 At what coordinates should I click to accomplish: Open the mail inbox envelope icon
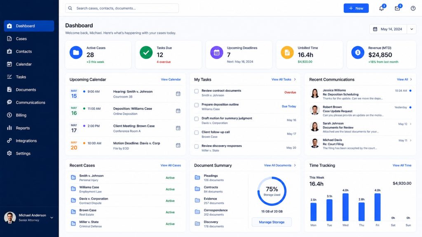click(x=397, y=8)
